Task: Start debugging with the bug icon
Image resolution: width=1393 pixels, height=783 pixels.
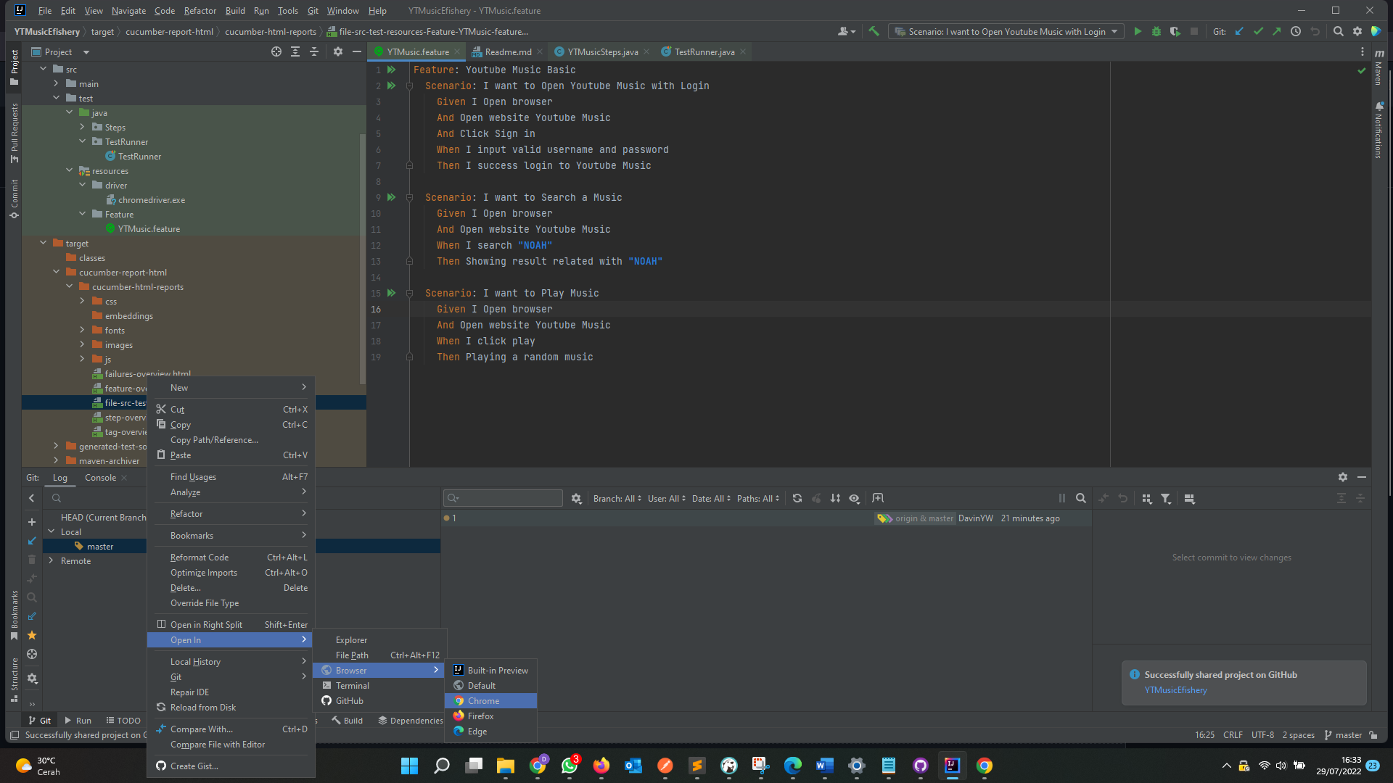Action: (1156, 31)
